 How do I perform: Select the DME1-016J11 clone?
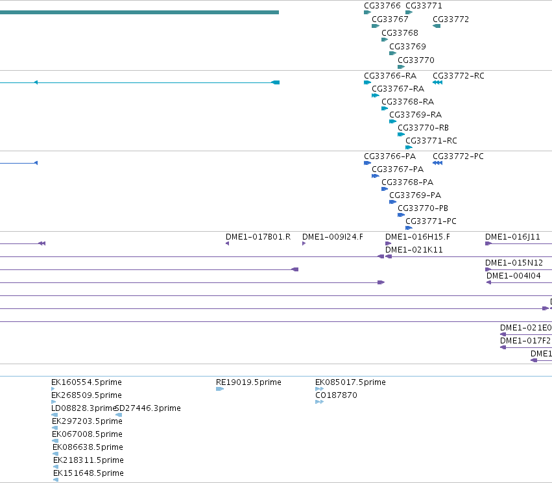(512, 237)
